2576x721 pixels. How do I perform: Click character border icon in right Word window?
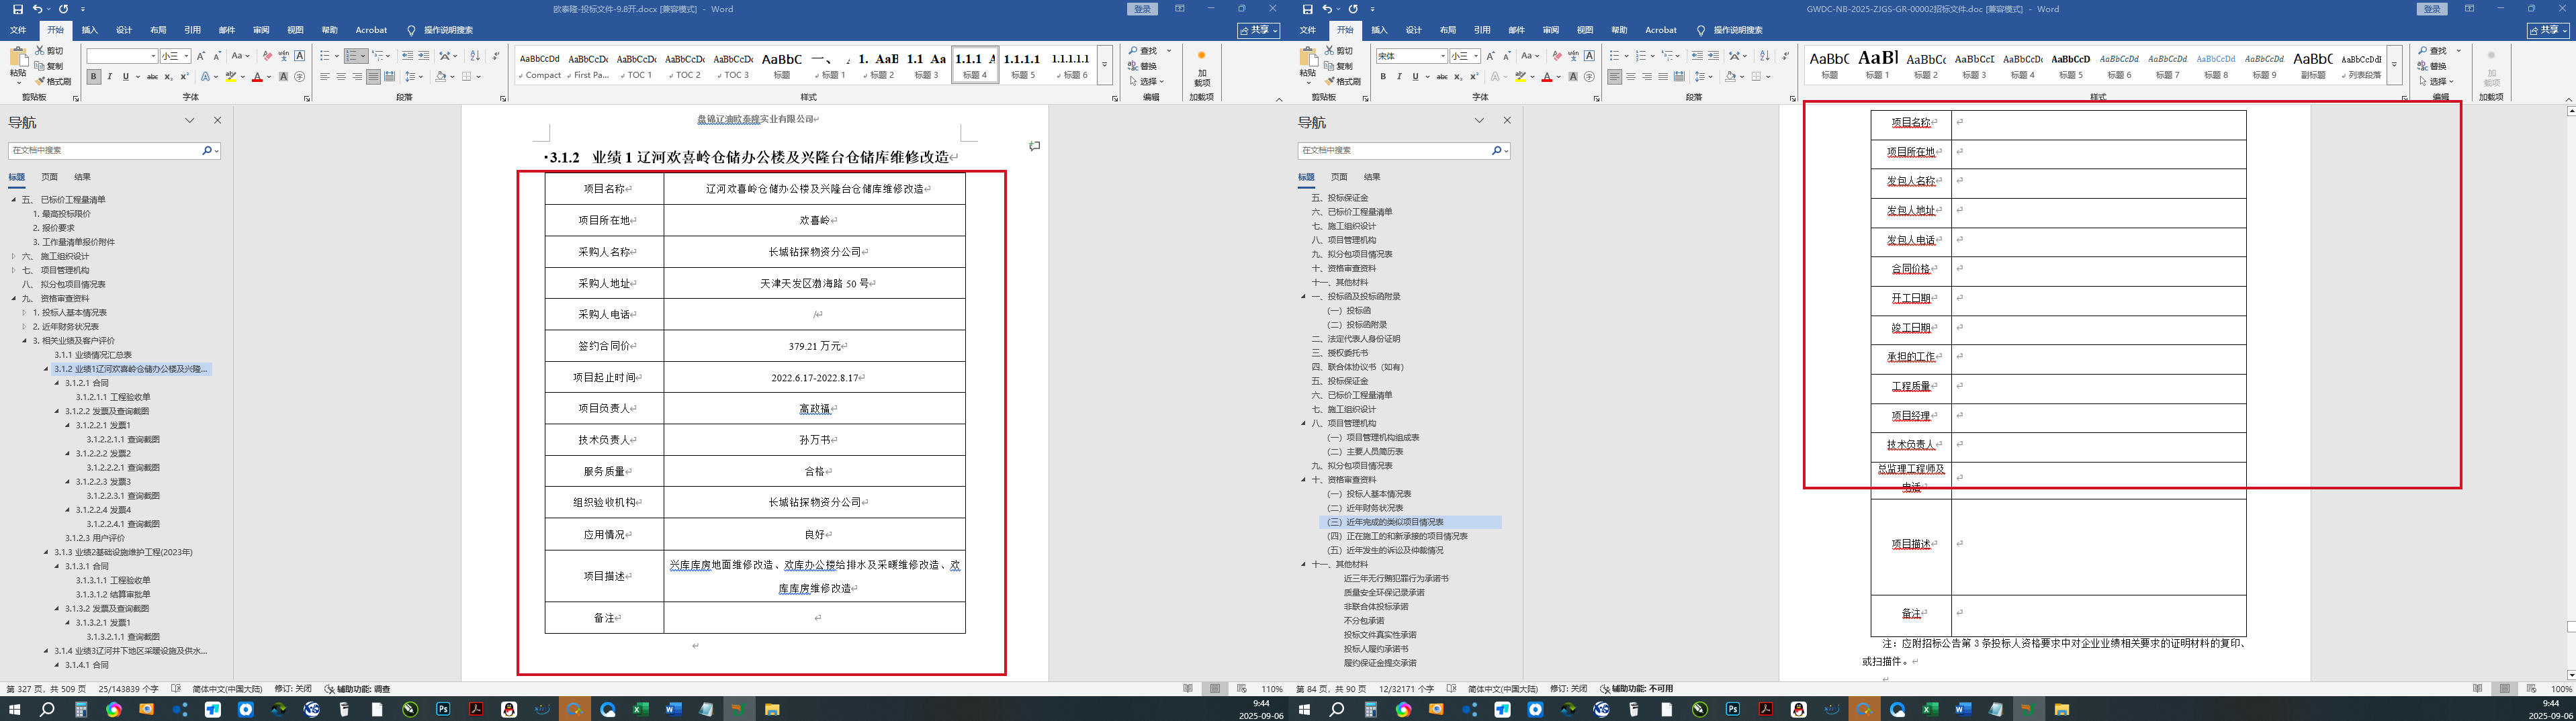(x=1589, y=56)
